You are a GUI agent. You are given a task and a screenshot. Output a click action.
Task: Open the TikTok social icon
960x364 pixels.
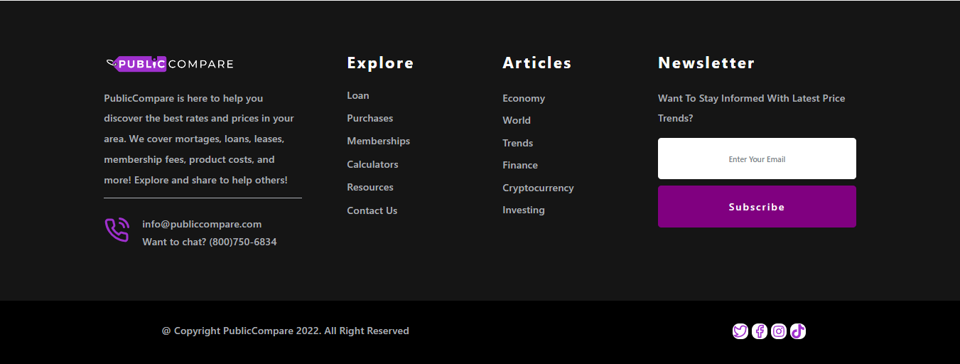click(798, 331)
